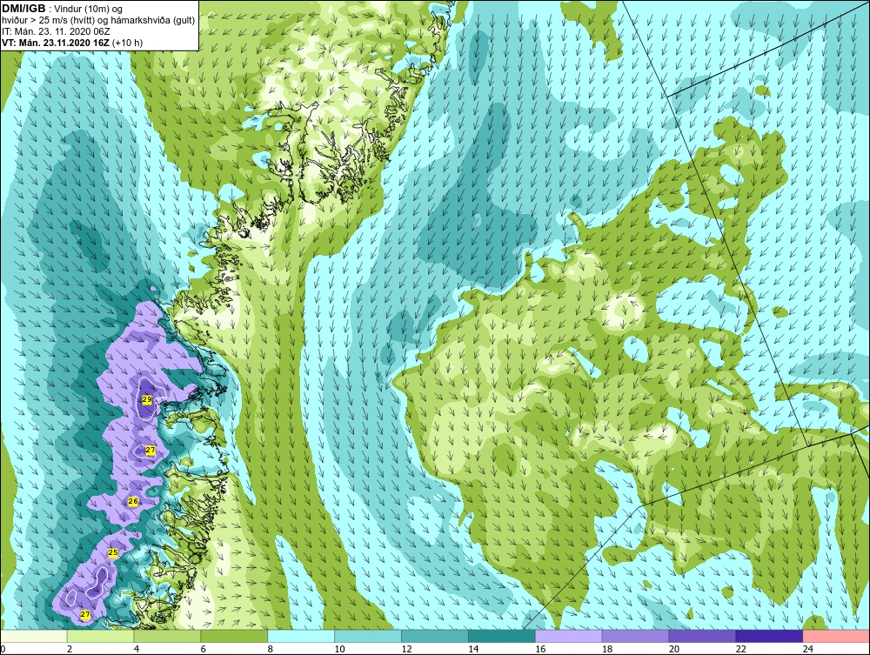Click the legend scale number 20
Viewport: 870px width, 655px height.
pyautogui.click(x=674, y=649)
